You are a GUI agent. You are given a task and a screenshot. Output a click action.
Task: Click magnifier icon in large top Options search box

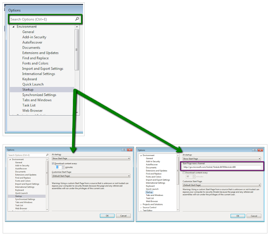coord(77,19)
